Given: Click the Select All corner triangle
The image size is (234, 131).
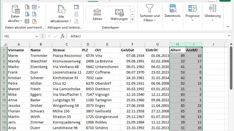Looking at the screenshot, I should 5,45.
